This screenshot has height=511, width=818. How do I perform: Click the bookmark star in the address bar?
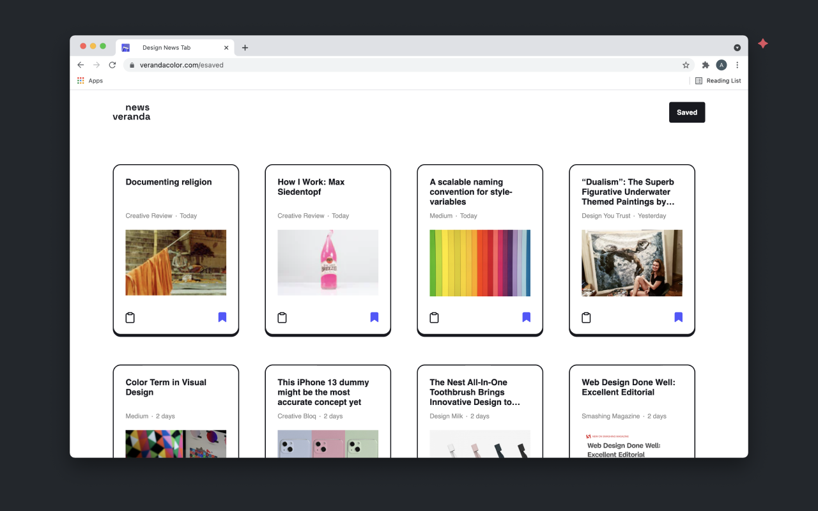pos(686,65)
